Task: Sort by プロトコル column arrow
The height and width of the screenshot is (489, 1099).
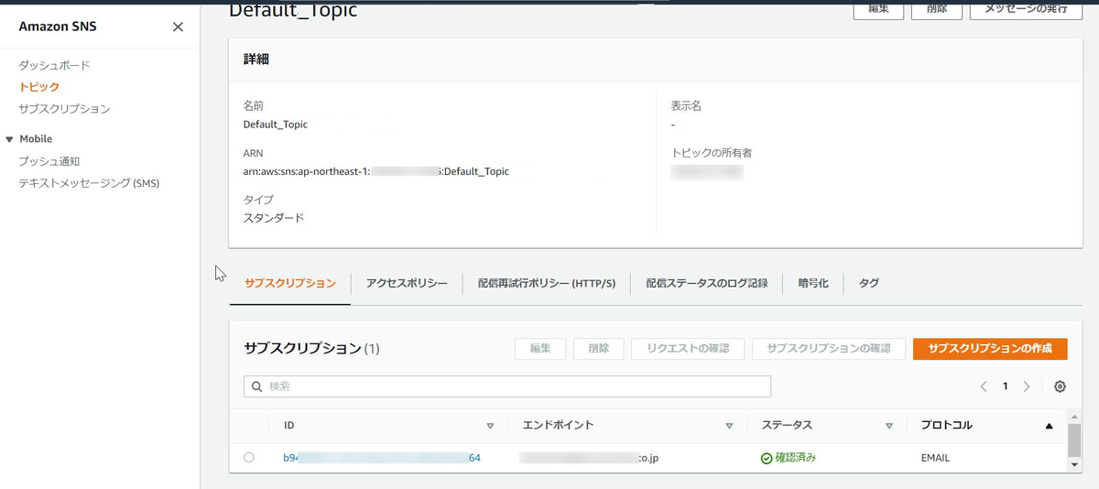Action: (x=1049, y=426)
